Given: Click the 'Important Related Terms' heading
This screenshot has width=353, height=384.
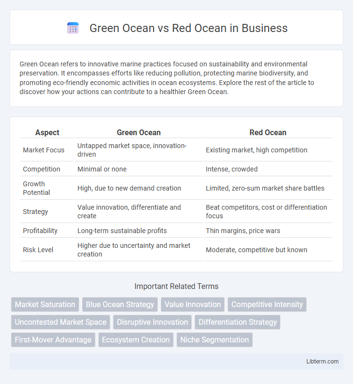Looking at the screenshot, I should click(x=176, y=286).
